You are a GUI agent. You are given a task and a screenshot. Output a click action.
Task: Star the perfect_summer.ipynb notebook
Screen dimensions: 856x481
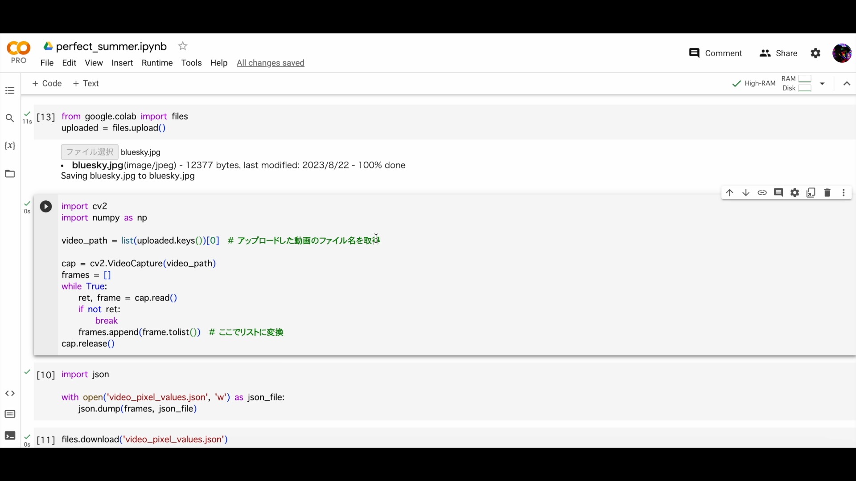tap(183, 46)
